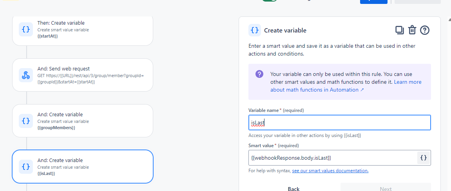Select the And: Send web request step
Viewport: 451px width, 191px height.
pyautogui.click(x=83, y=75)
